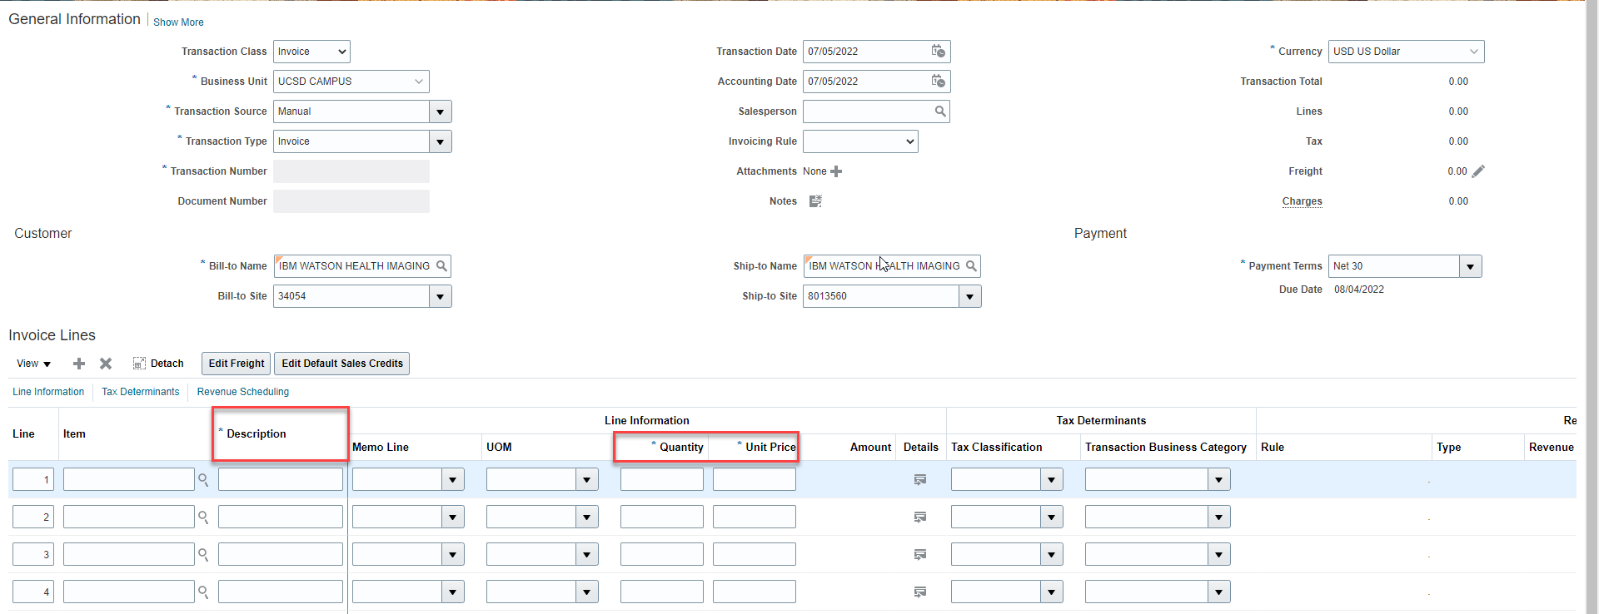The image size is (1599, 614).
Task: Search Bill-to Name with magnifier icon
Action: [x=441, y=266]
